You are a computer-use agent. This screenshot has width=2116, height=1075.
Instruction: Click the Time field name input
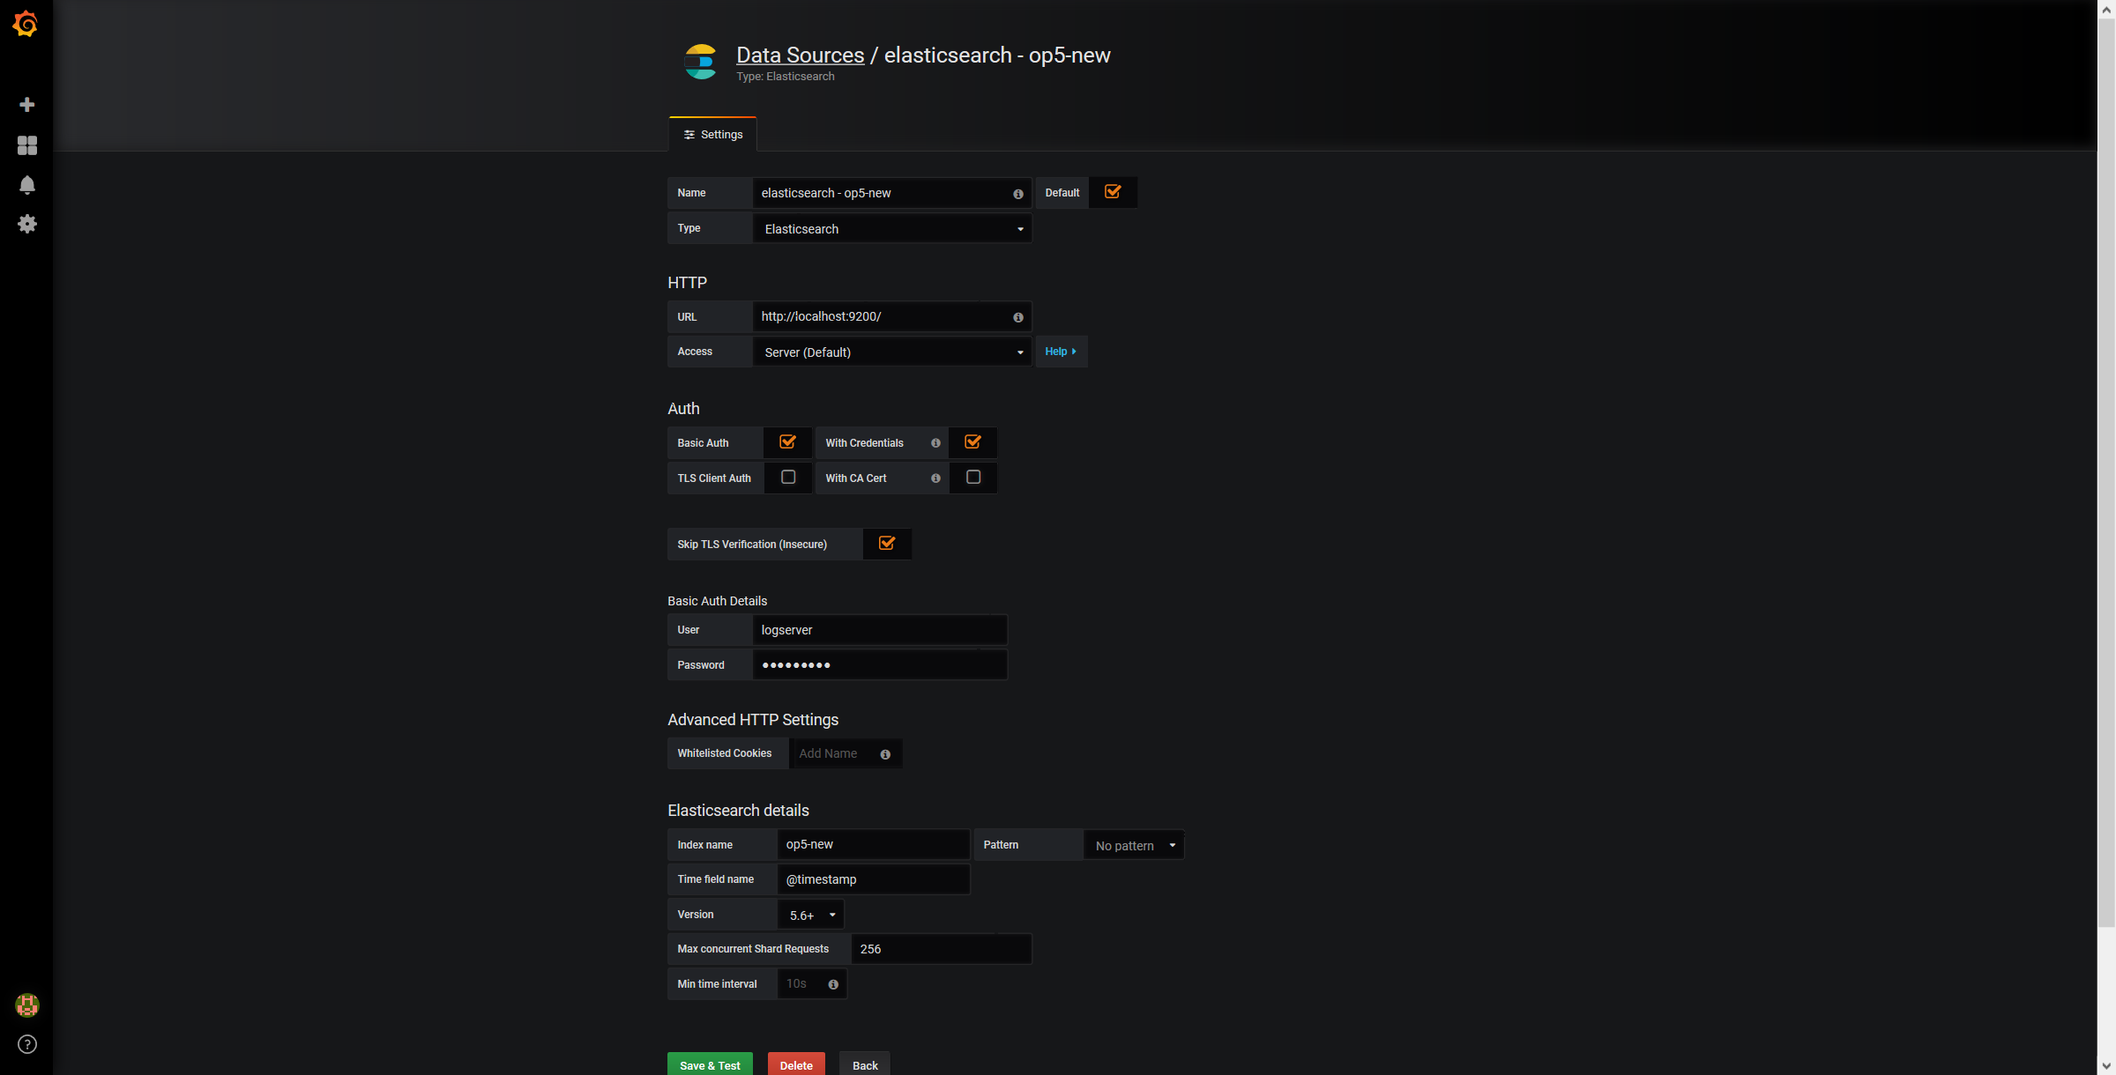[x=874, y=879]
